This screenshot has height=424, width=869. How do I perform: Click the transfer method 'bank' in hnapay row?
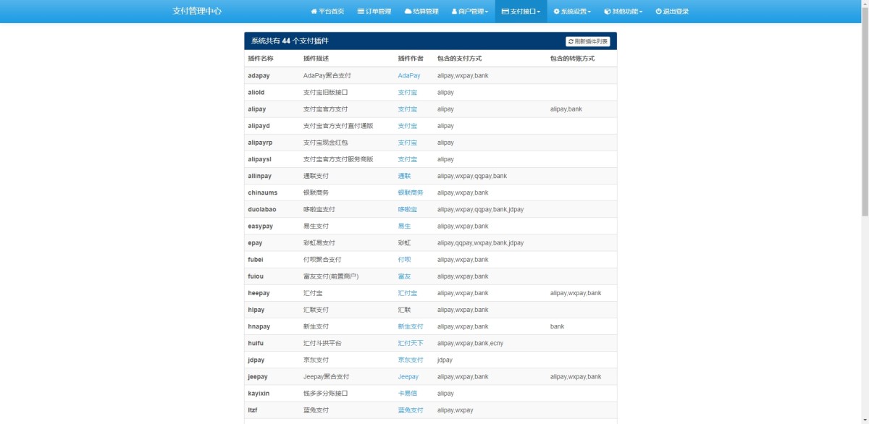pyautogui.click(x=557, y=326)
